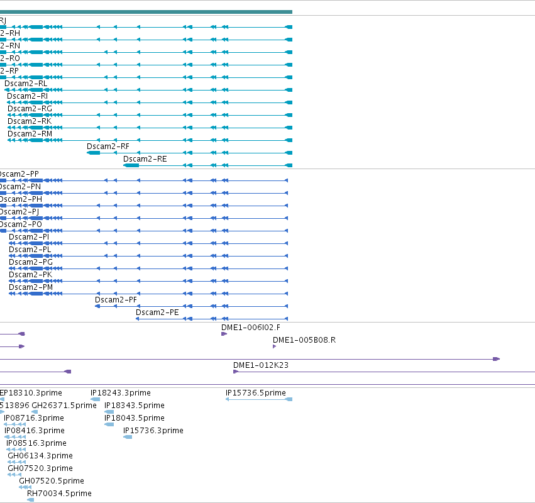Viewport: 535px width, 503px height.
Task: Click the IP08416.3prime EST label
Action: click(35, 431)
